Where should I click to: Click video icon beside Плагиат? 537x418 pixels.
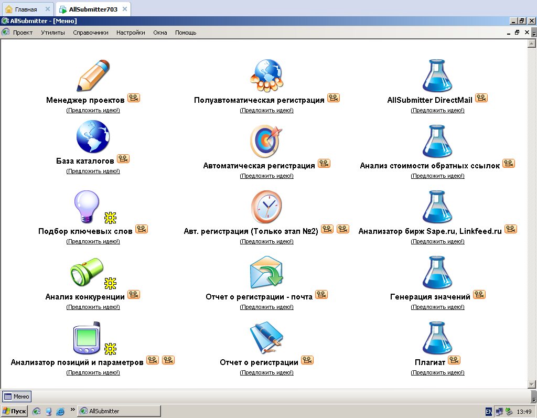[455, 360]
